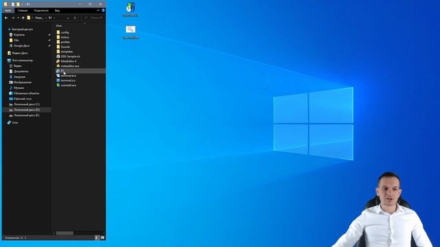Open the Obs quick access folder
The height and width of the screenshot is (247, 440).
(x=16, y=40)
